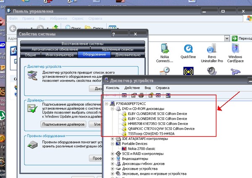Expand Звуковые, видео и игровые устройства
This screenshot has width=252, height=178.
click(x=112, y=174)
